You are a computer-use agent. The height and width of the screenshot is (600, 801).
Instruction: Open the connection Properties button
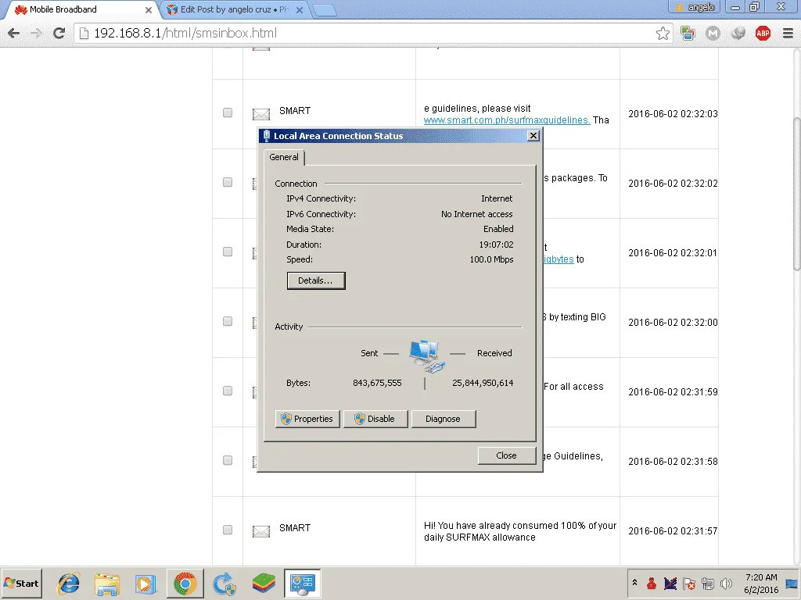point(307,419)
